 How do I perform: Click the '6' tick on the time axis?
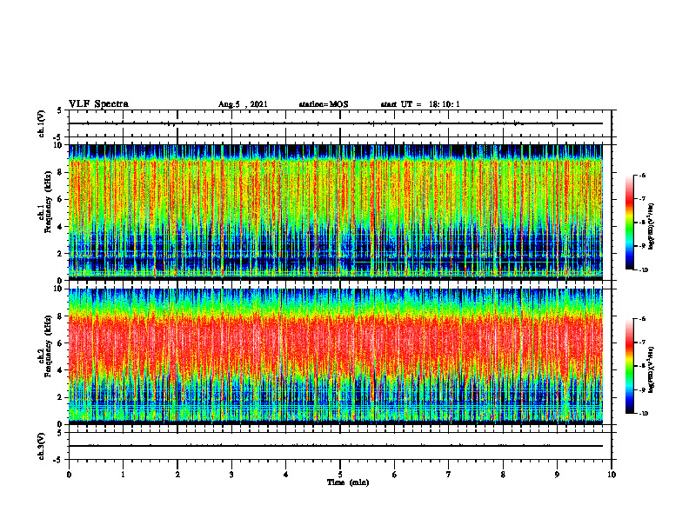[x=395, y=475]
